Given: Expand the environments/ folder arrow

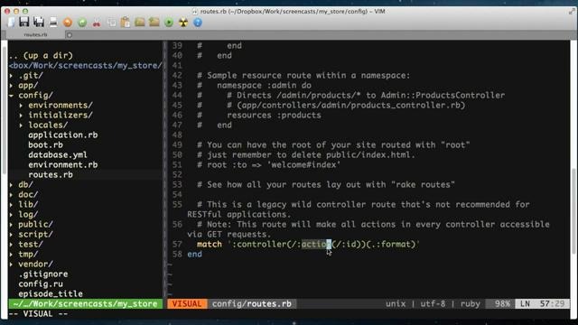Looking at the screenshot, I should (21, 106).
